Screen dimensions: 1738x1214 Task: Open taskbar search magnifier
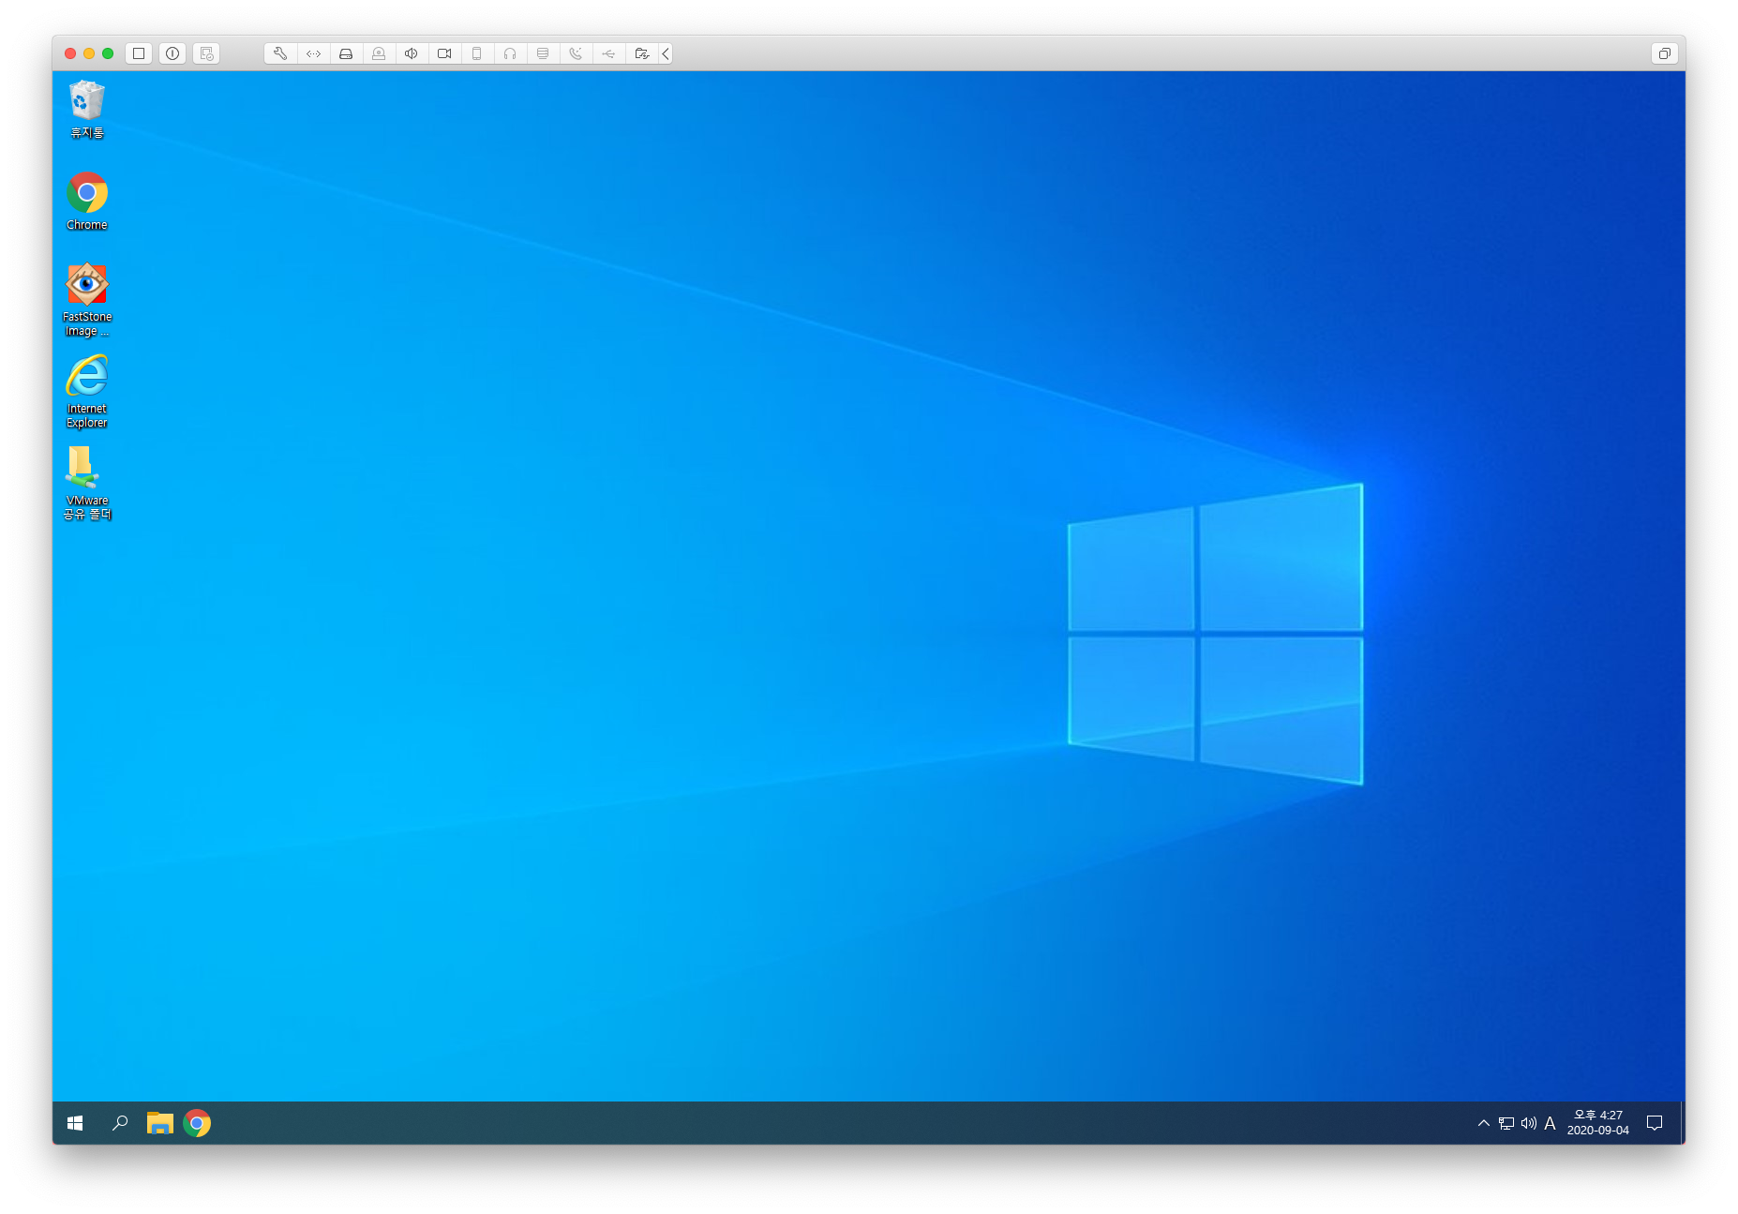(120, 1123)
